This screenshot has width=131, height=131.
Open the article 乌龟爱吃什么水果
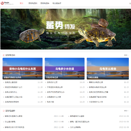tap(54, 97)
